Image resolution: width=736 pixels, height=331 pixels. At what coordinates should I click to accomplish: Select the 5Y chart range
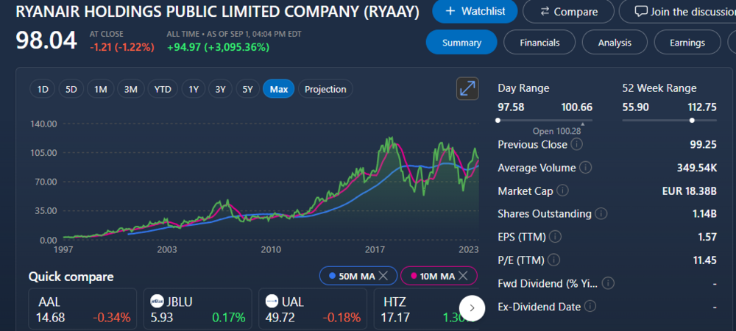coord(248,89)
